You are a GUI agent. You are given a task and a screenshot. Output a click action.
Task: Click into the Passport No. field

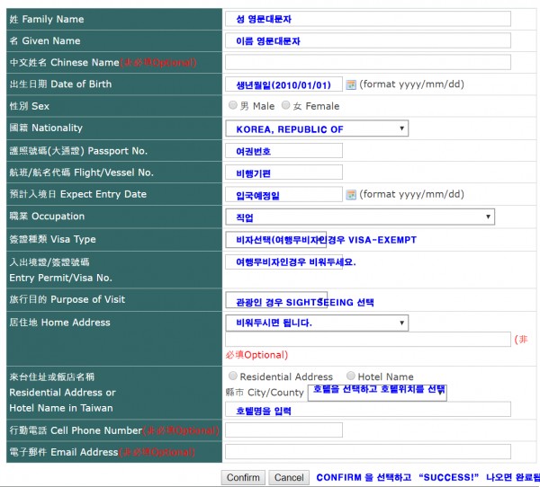pyautogui.click(x=283, y=151)
